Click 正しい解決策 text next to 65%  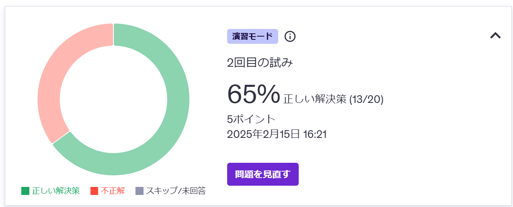[x=315, y=99]
